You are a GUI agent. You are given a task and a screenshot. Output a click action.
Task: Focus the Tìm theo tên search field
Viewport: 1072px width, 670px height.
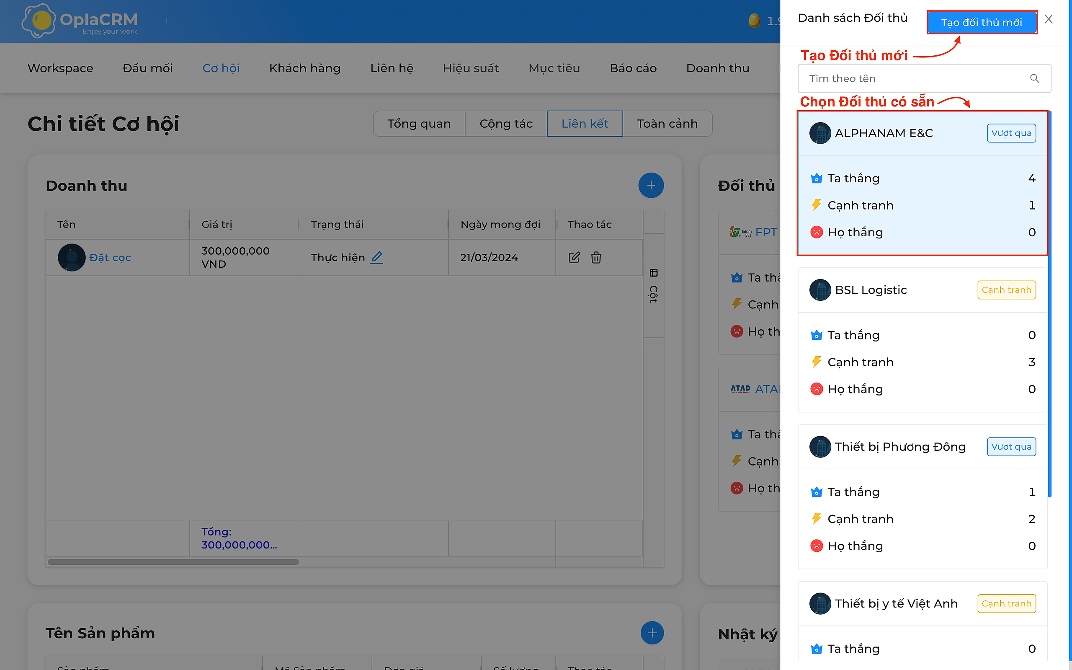coord(924,78)
